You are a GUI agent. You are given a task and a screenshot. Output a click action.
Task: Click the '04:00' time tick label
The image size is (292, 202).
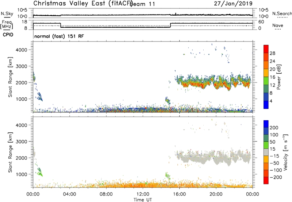click(x=70, y=194)
